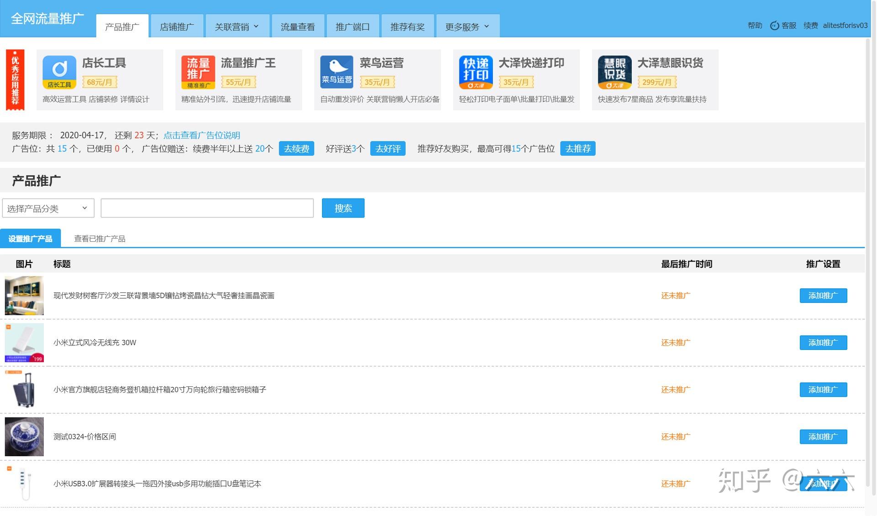Viewport: 877px width, 516px height.
Task: Click the 小米 luggage suitcase thumbnail
Action: point(24,390)
